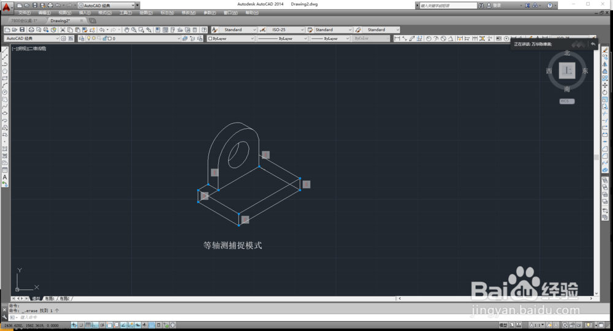Expand the multileader style Standard dropdown
The image size is (613, 331).
click(381, 29)
